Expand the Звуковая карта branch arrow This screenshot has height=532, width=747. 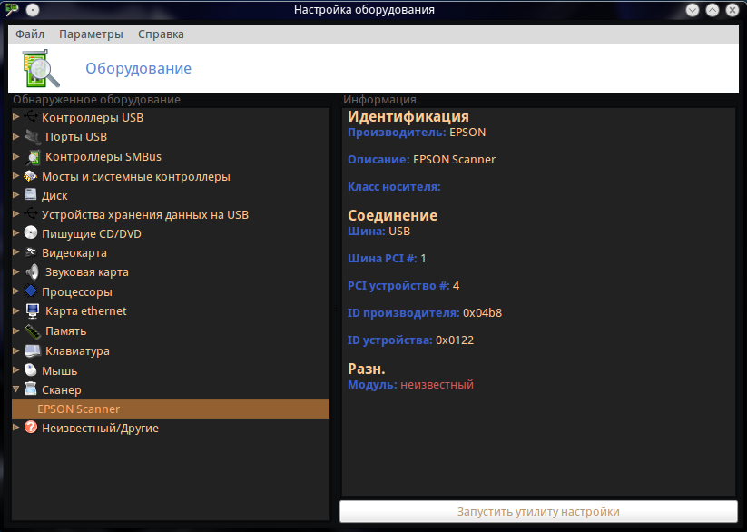click(15, 271)
